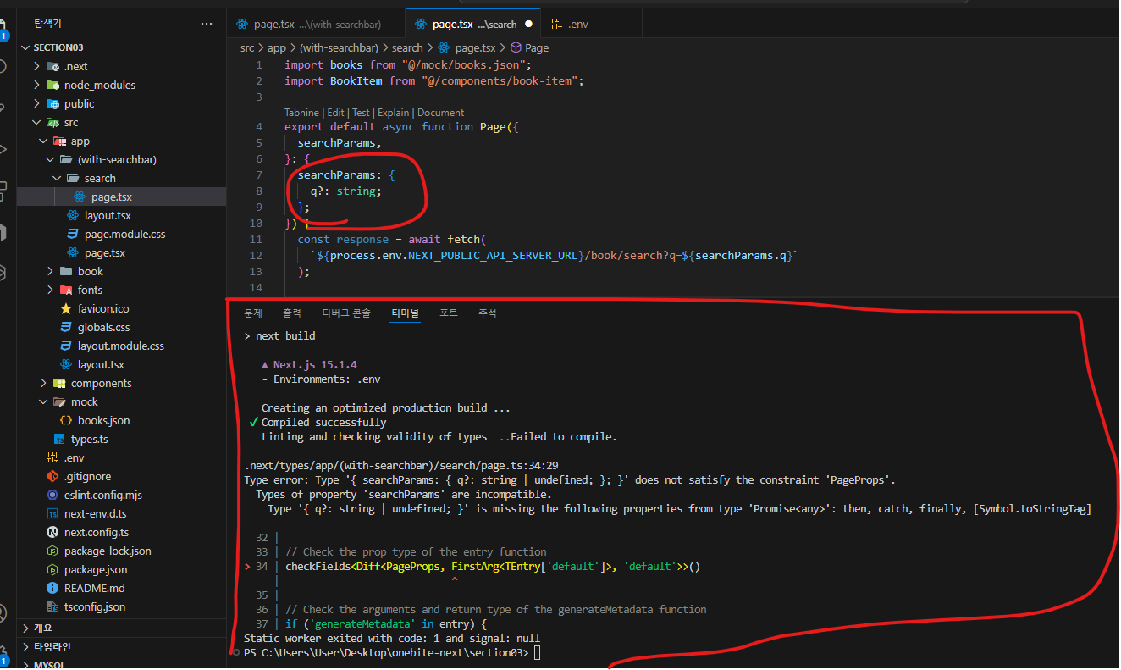Screen dimensions: 1121x670
Task: Click the src breadcrumb segment
Action: pos(247,48)
